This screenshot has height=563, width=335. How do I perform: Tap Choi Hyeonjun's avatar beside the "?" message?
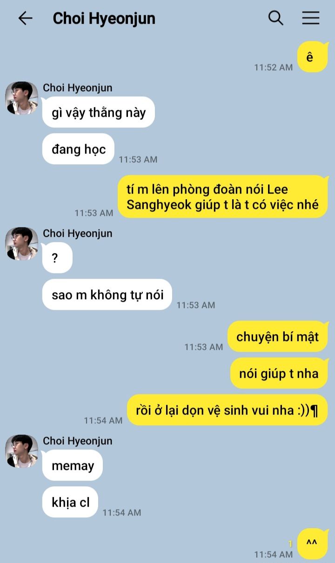click(21, 244)
